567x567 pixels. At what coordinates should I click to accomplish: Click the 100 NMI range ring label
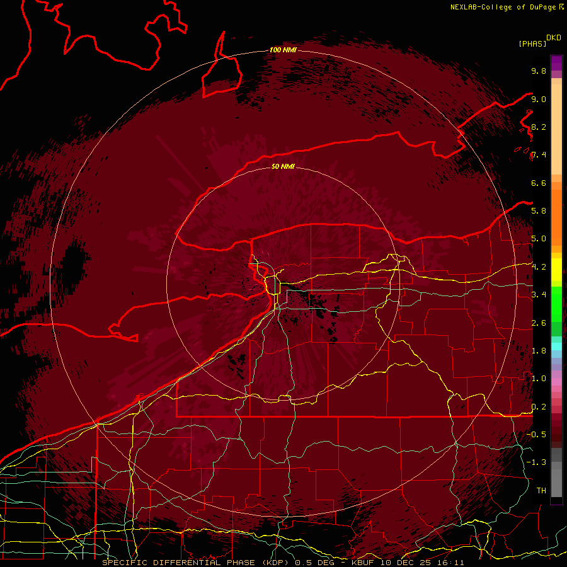(x=283, y=50)
